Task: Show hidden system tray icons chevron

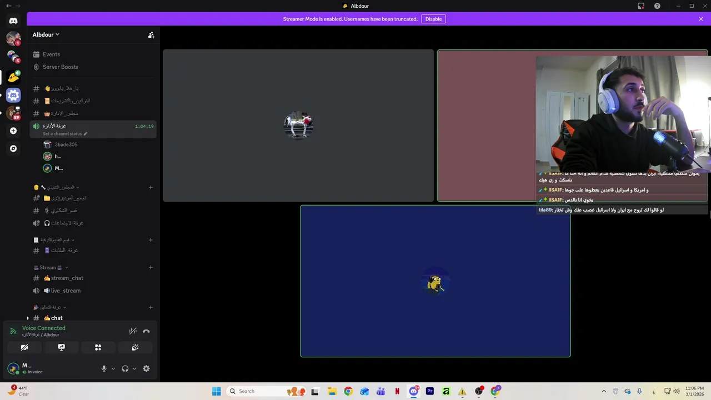Action: (x=604, y=391)
